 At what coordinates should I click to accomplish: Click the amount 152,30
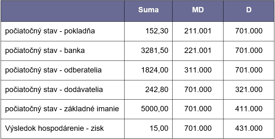[x=157, y=31]
